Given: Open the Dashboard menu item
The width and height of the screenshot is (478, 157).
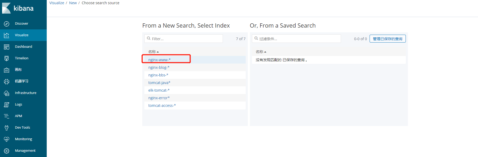Looking at the screenshot, I should [23, 46].
